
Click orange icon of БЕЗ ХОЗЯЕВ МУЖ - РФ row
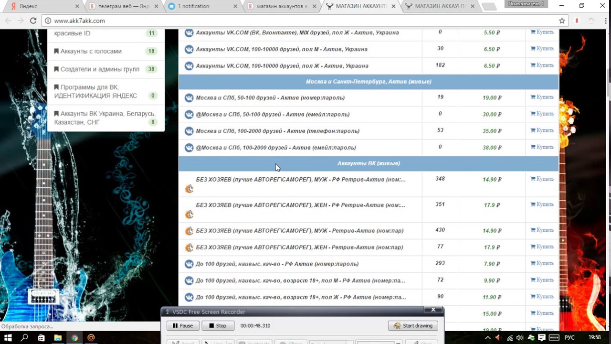click(189, 189)
